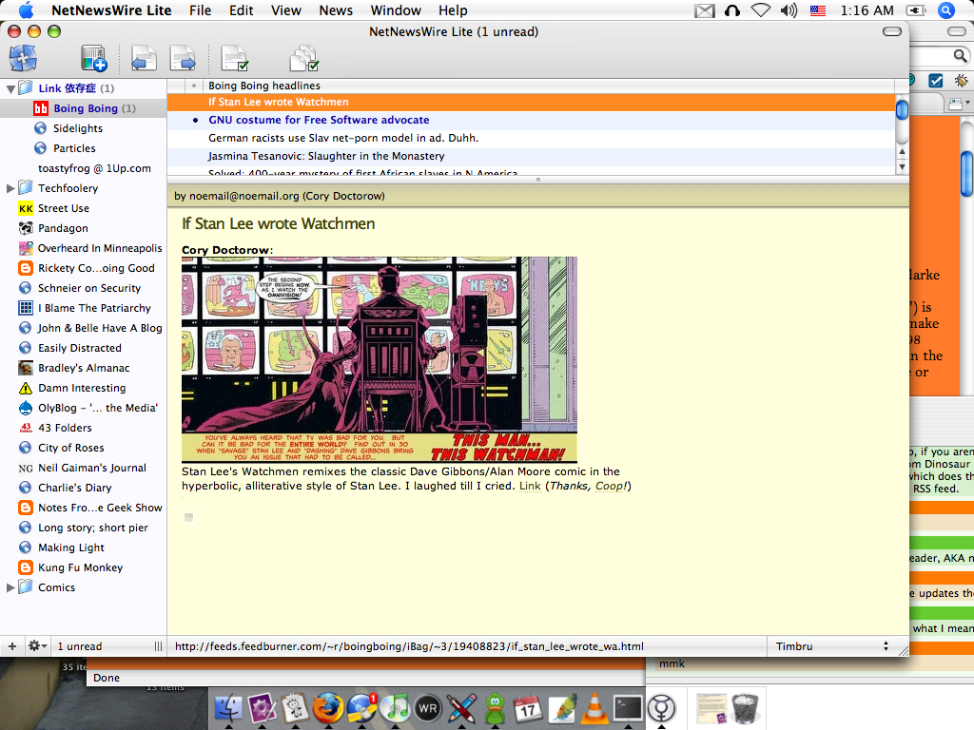
Task: Launch Firefox from the Dock
Action: pyautogui.click(x=327, y=707)
